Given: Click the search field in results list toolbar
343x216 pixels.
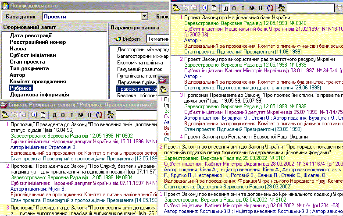Looking at the screenshot, I should pyautogui.click(x=136, y=115).
